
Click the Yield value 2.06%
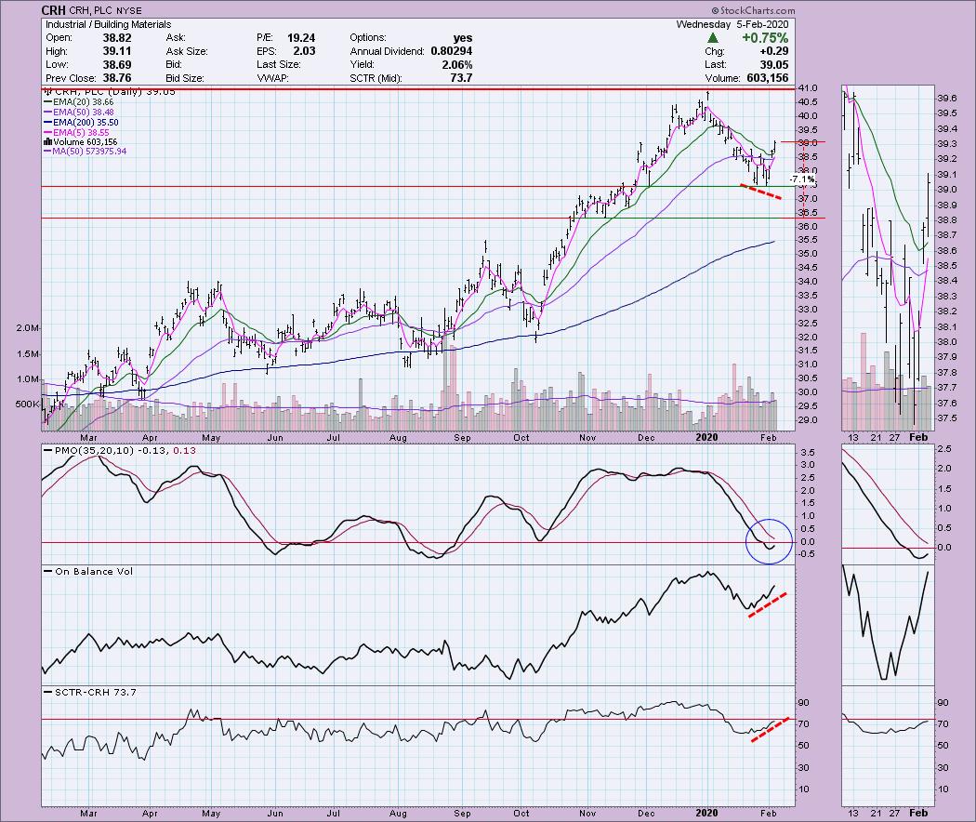[x=455, y=65]
